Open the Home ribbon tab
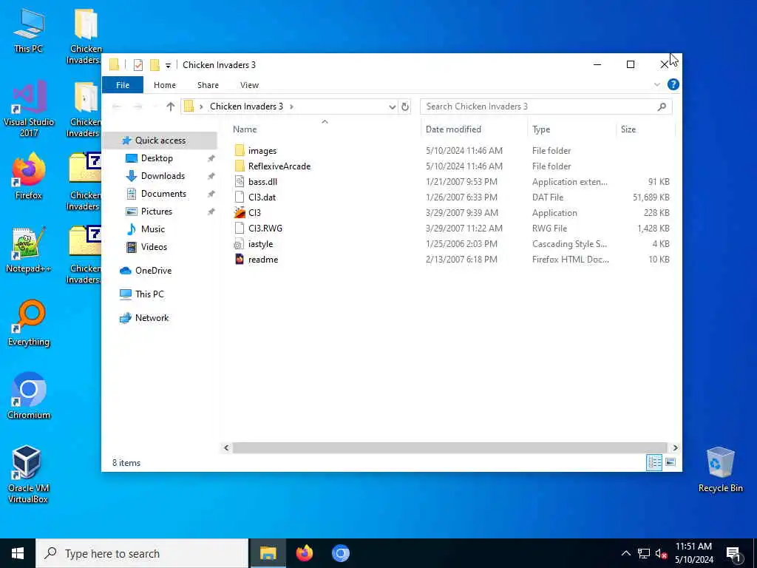The width and height of the screenshot is (757, 568). [x=165, y=84]
